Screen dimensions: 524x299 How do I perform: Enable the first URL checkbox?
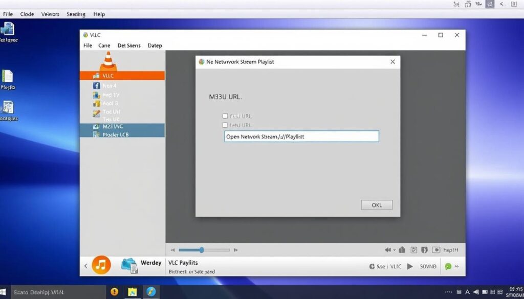point(225,116)
